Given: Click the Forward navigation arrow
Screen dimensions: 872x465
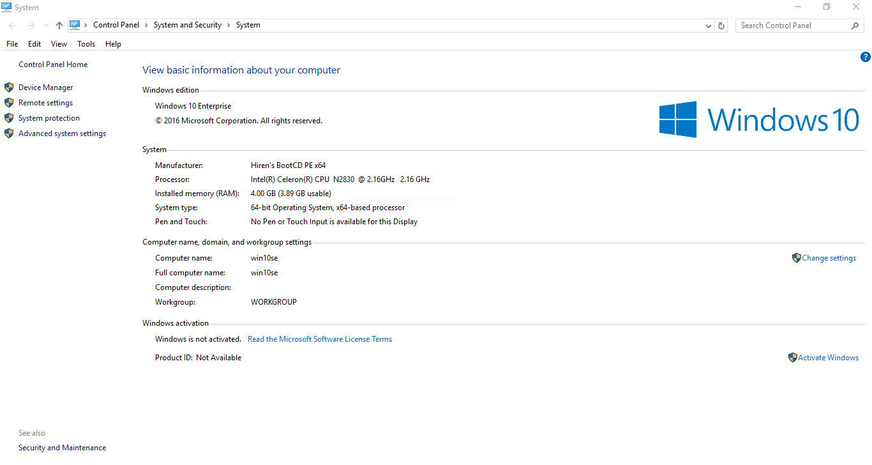Looking at the screenshot, I should click(x=31, y=26).
